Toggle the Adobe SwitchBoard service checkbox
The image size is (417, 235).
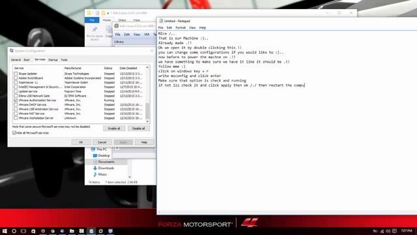[x=16, y=78]
